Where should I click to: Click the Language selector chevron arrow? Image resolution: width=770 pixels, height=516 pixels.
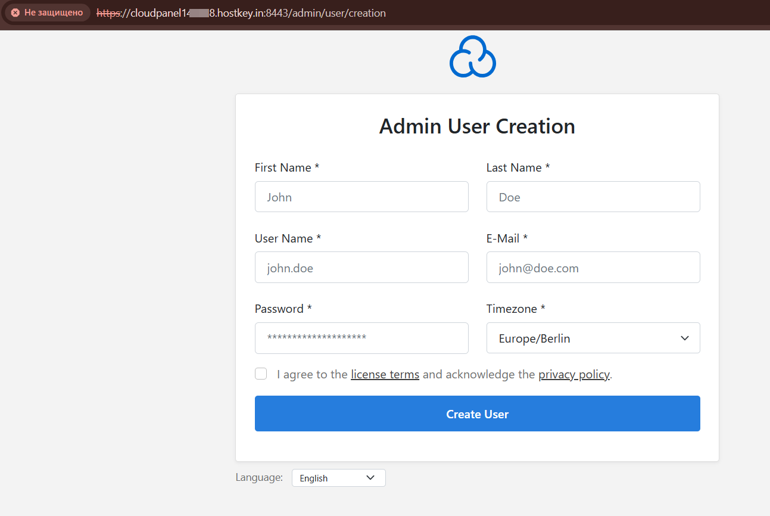370,478
